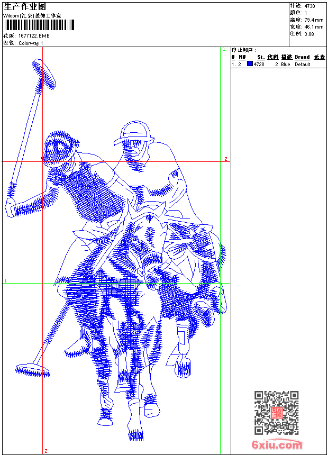This screenshot has width=328, height=455.
Task: Click the 'Blue' description cell
Action: pyautogui.click(x=285, y=65)
